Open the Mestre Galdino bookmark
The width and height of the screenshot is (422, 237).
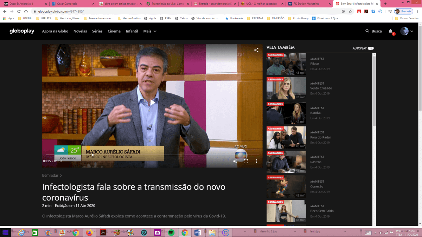click(x=129, y=18)
